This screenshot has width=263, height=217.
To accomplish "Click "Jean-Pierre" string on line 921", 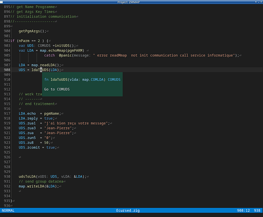I will point(58,133).
